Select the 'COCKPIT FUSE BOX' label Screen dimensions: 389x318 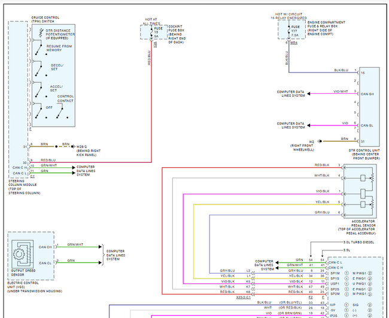176,28
